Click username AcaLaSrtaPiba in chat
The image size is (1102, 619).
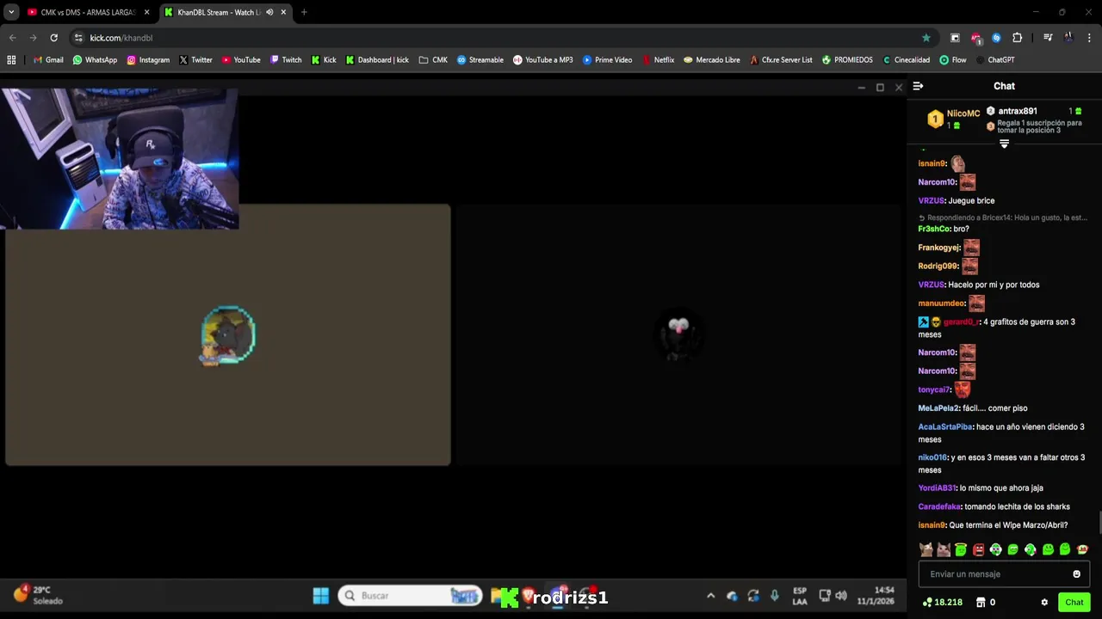[x=945, y=427]
